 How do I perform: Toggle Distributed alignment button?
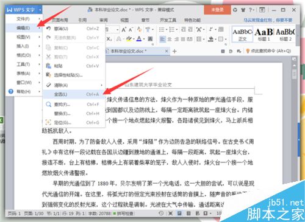190,39
